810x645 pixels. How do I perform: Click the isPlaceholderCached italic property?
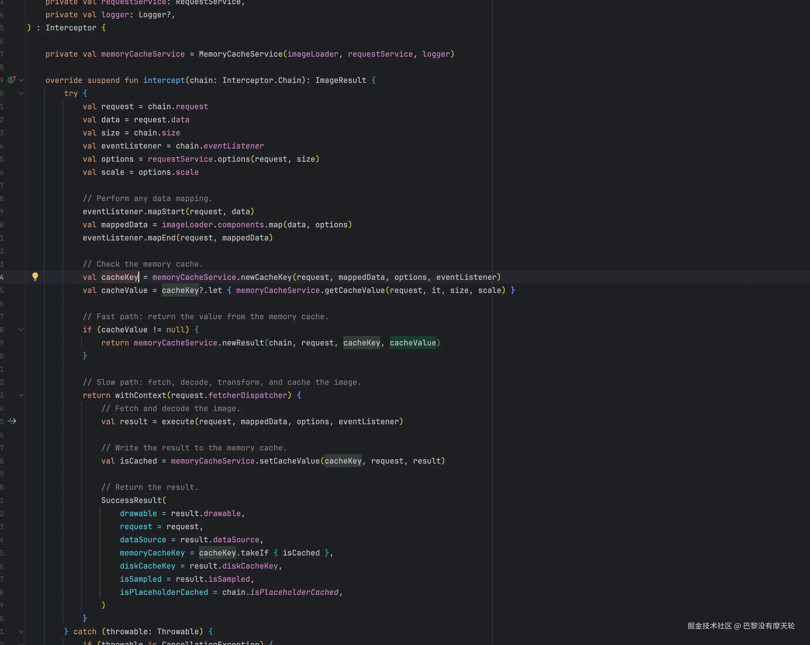(294, 592)
